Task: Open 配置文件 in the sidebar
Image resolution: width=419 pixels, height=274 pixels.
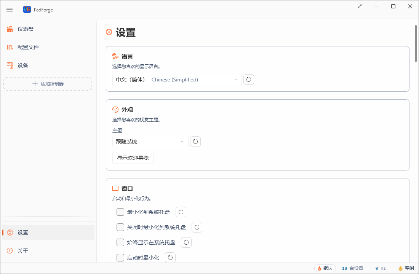Action: pos(48,47)
